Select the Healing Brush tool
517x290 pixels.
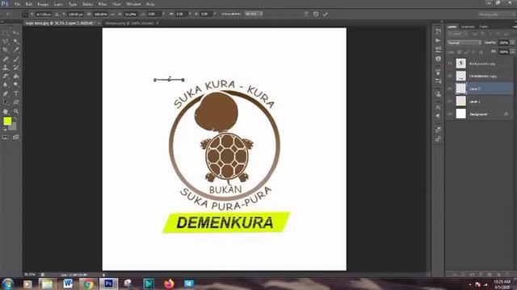point(6,59)
